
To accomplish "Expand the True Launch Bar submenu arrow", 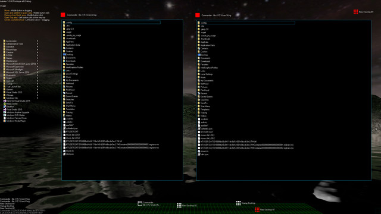I will point(38,87).
